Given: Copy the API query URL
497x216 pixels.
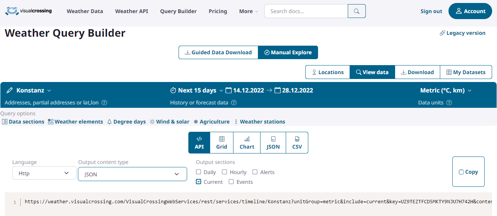Looking at the screenshot, I should coord(468,172).
